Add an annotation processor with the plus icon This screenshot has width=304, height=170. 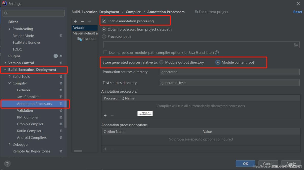click(x=105, y=115)
